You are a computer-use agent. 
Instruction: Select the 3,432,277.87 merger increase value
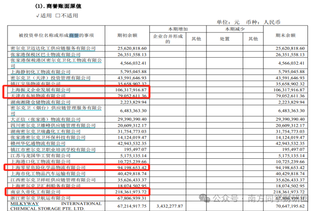(x=170, y=206)
